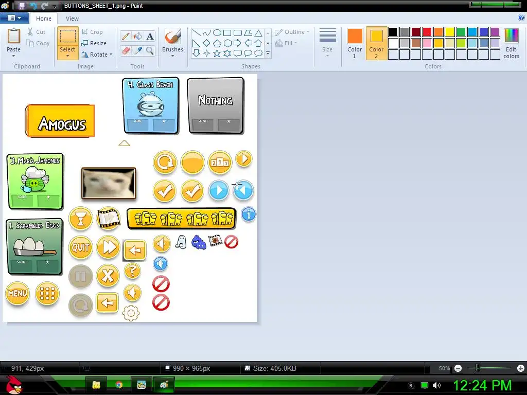Select the Pencil tool
Screen dimensions: 527x395
tap(126, 37)
